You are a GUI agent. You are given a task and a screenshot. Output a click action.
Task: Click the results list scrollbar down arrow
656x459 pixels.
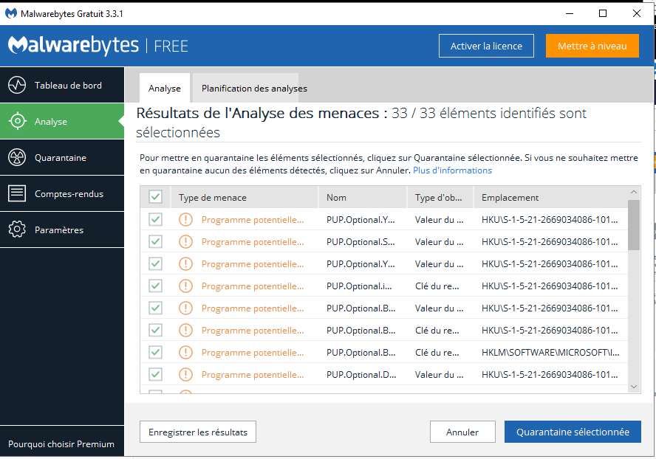(x=634, y=387)
